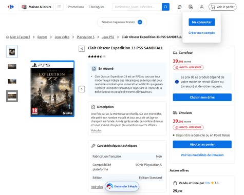Focus the product search field
Viewport: 244px width, 195px height.
(137, 7)
